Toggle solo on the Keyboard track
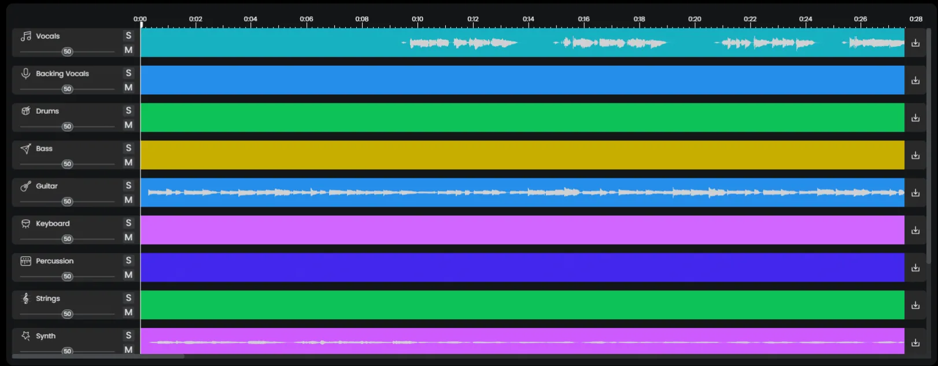The width and height of the screenshot is (938, 366). coord(128,223)
